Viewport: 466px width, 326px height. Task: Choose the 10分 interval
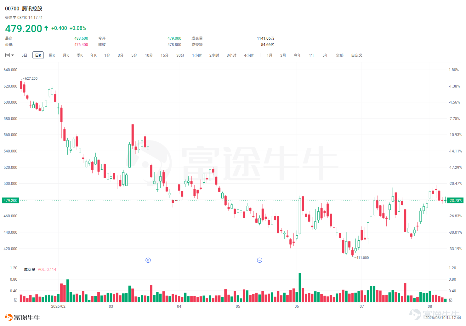(x=149, y=55)
